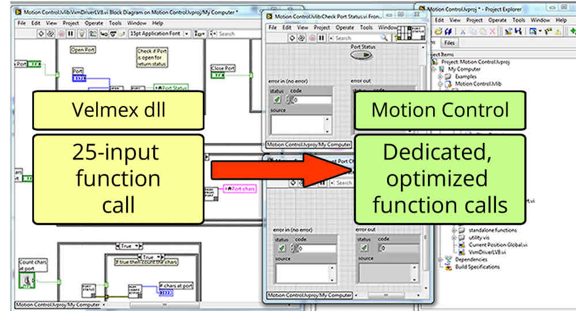Click connector pane grid in Check Port Status
This screenshot has height=311, width=576.
coord(404,33)
